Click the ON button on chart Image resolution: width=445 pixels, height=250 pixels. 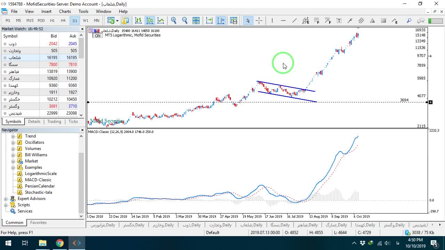tap(97, 35)
